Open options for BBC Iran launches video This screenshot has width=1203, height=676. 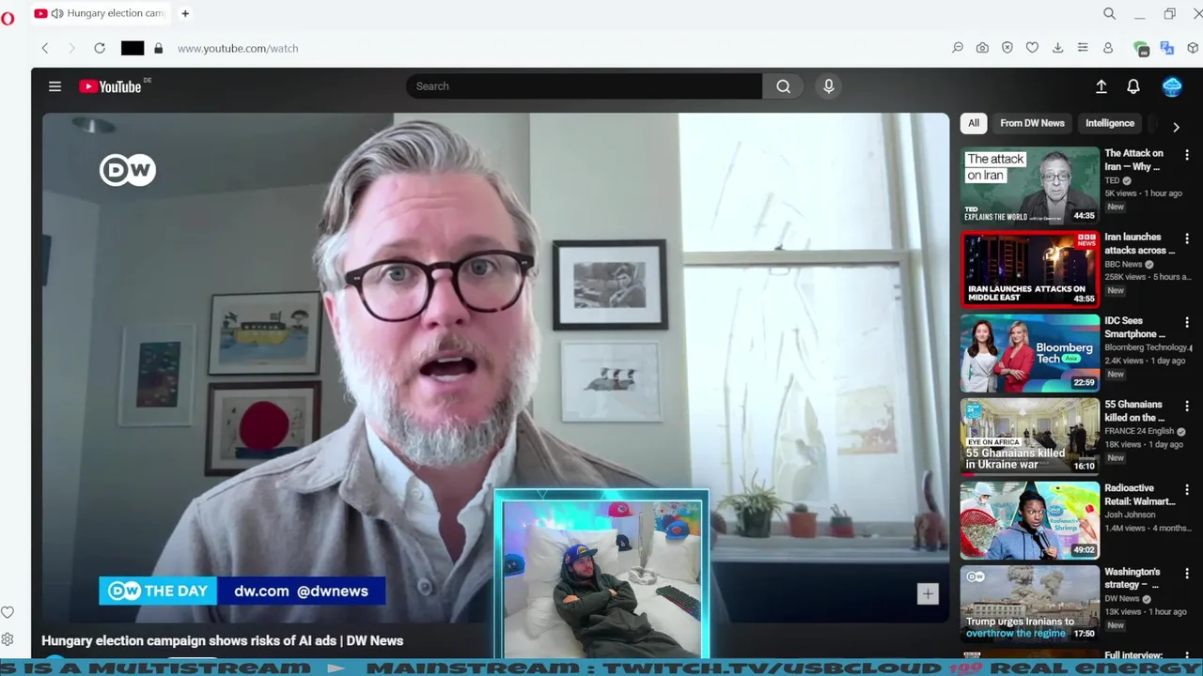[1187, 238]
